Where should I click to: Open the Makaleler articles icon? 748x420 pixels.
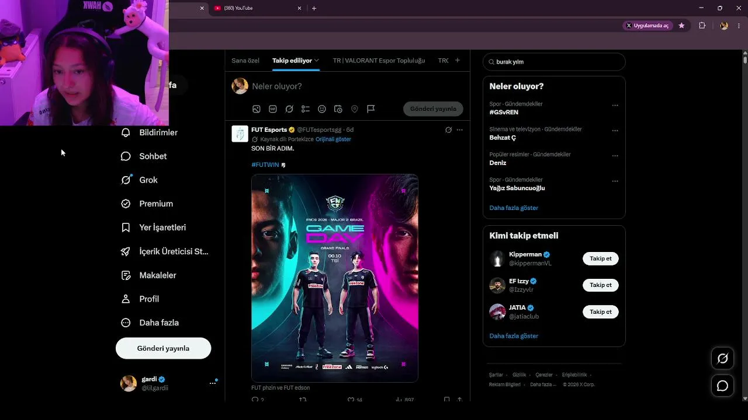coord(126,275)
